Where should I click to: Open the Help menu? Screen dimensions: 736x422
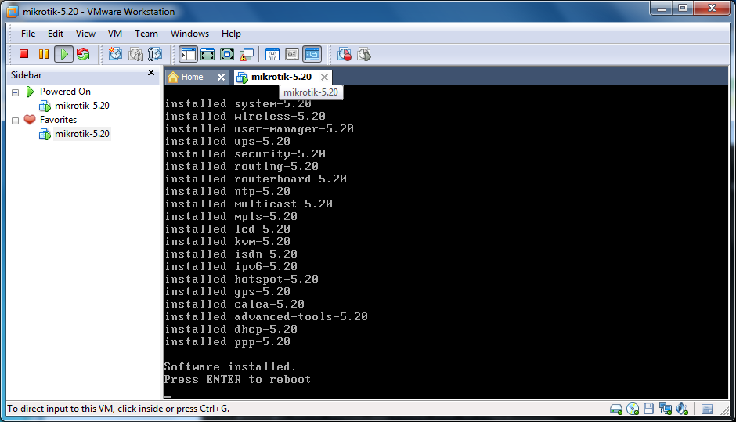click(x=231, y=34)
